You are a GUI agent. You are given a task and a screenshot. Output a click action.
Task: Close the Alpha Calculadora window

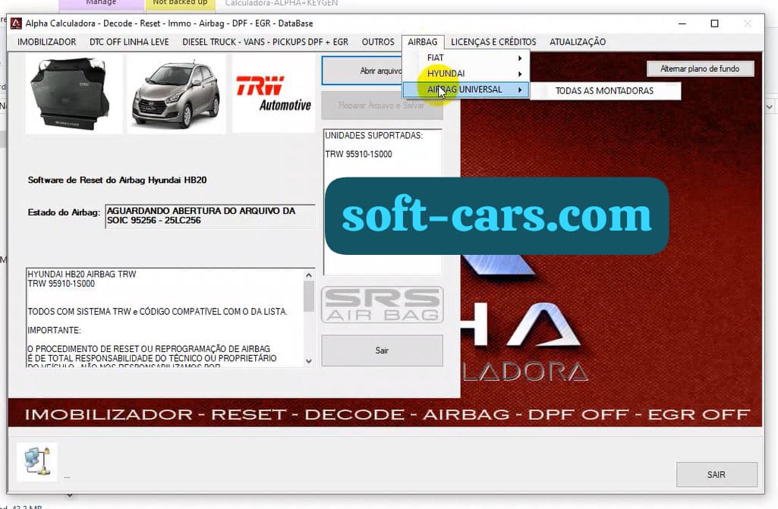click(x=747, y=24)
